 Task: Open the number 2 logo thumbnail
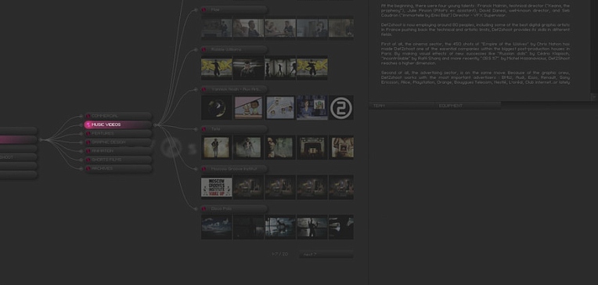(341, 107)
